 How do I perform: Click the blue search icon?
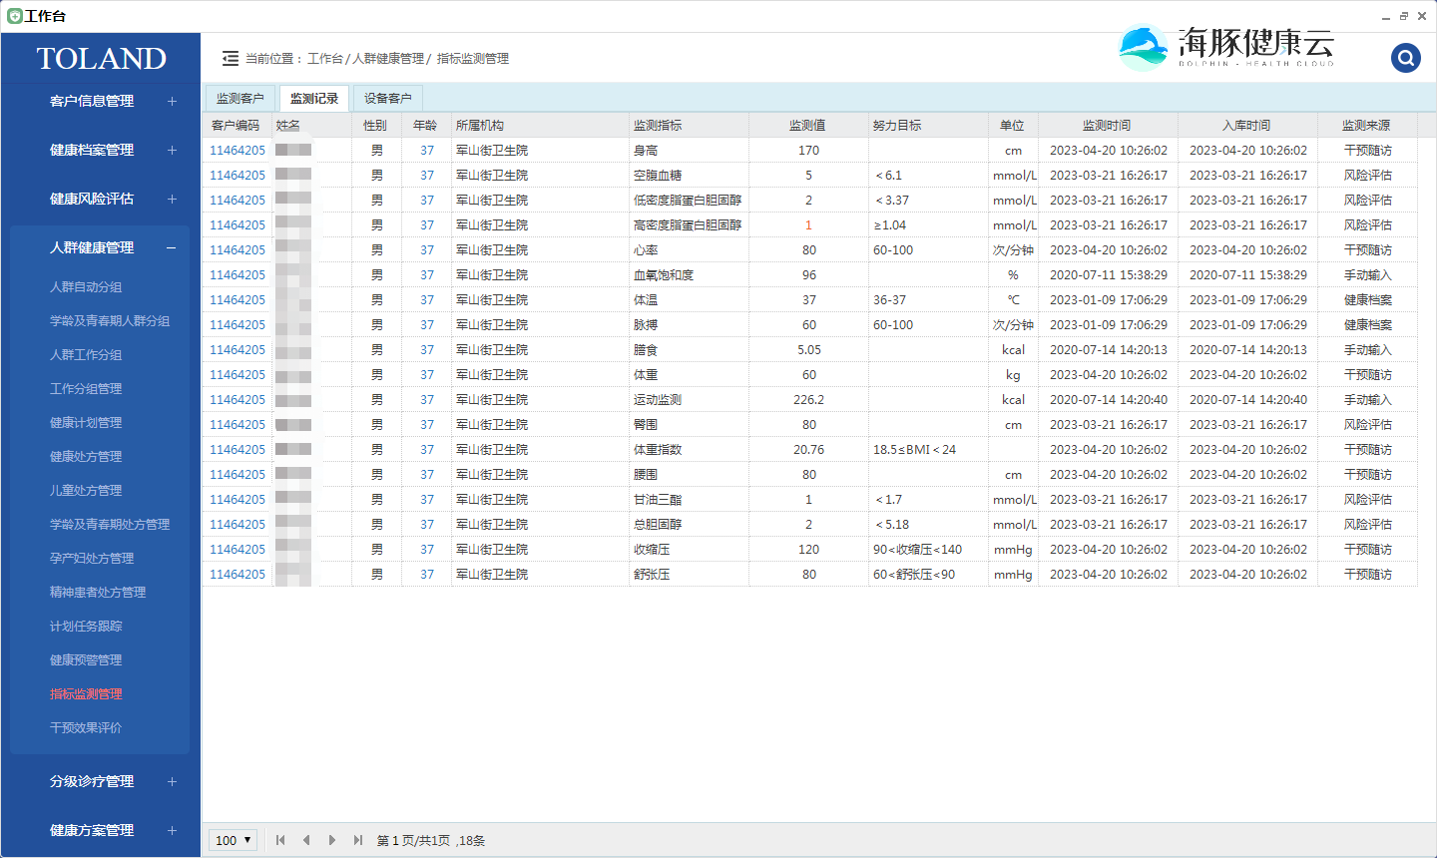click(x=1405, y=58)
